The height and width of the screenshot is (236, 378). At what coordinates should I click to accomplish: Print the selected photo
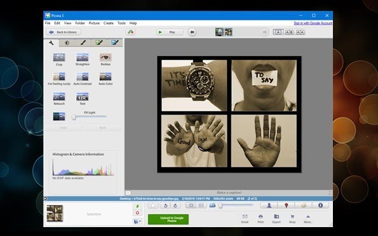click(x=260, y=219)
